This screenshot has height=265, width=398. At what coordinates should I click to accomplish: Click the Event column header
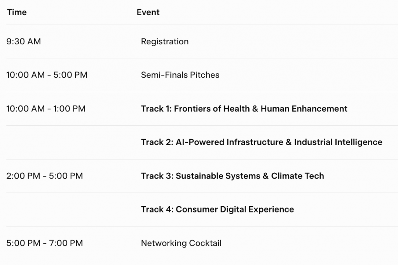[x=148, y=12]
